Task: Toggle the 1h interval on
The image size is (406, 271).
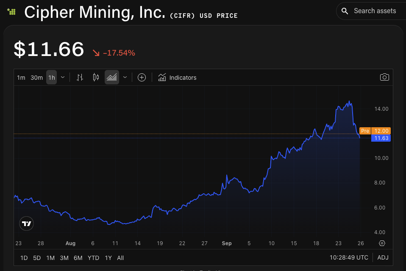Action: click(51, 77)
